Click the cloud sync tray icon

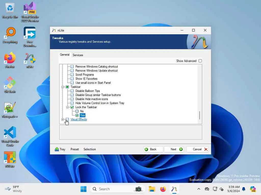point(207,189)
